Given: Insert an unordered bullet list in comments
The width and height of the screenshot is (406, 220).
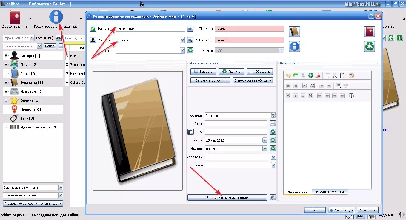Looking at the screenshot, I should tap(296, 86).
